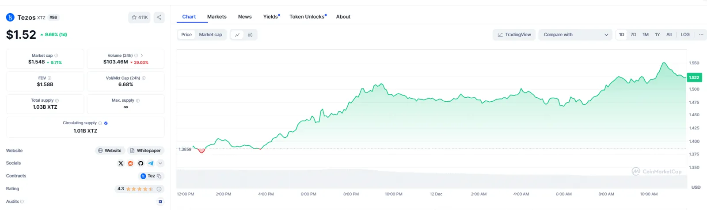Select the Market cap chart toggle
Screen dimensions: 707x210
tap(210, 35)
